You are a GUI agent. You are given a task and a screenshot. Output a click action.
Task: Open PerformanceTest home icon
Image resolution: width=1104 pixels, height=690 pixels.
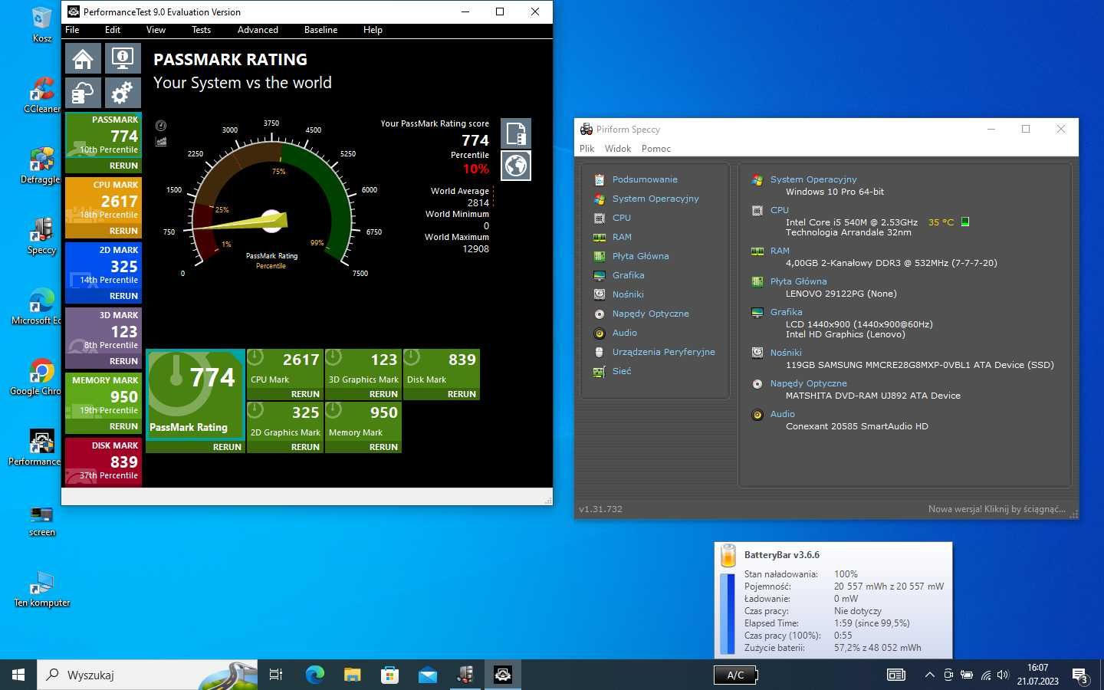pyautogui.click(x=84, y=59)
